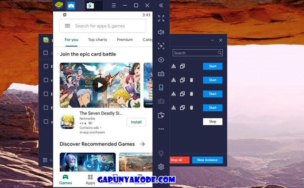This screenshot has height=188, width=304.
Task: Open BlueStacks settings gear icon
Action: click(161, 167)
